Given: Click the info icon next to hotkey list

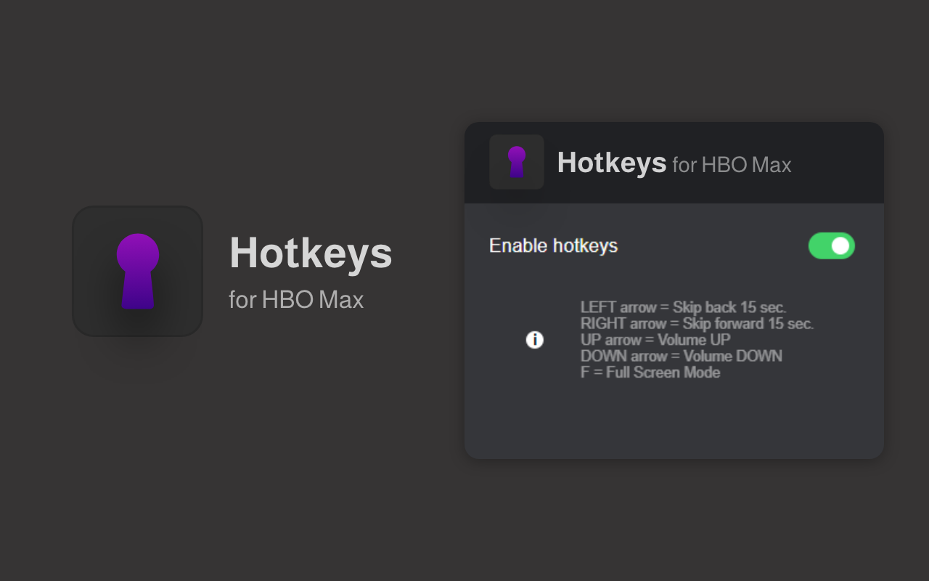Looking at the screenshot, I should click(534, 340).
